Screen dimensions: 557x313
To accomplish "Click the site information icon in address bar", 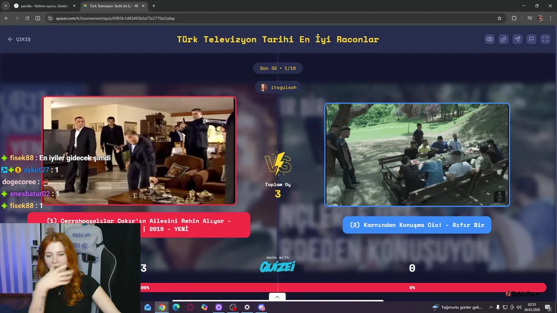I will (x=50, y=18).
